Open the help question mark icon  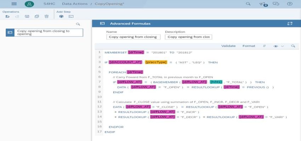click(290, 4)
